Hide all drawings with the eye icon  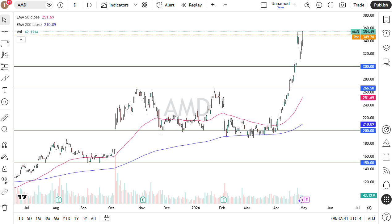tap(5, 180)
